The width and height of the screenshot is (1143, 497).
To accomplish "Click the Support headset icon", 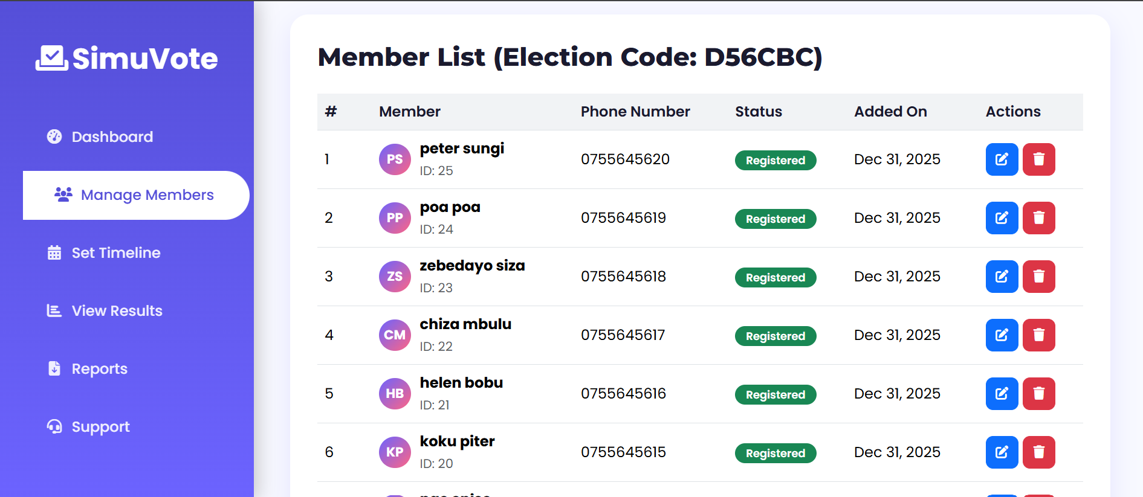I will tap(54, 426).
